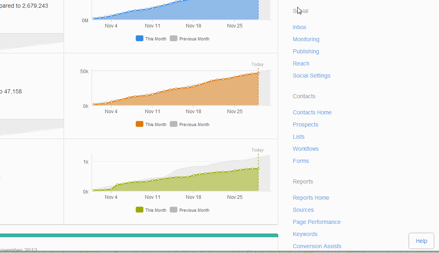The width and height of the screenshot is (439, 253).
Task: Go to the Sources report
Action: click(303, 210)
